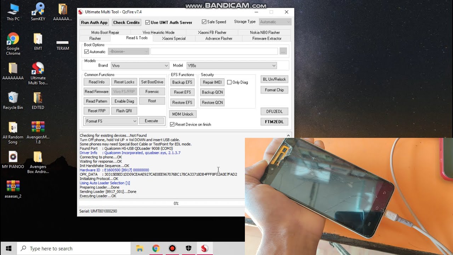This screenshot has width=453, height=255.
Task: Open Nokia NB0 Flasher tab
Action: 265,32
